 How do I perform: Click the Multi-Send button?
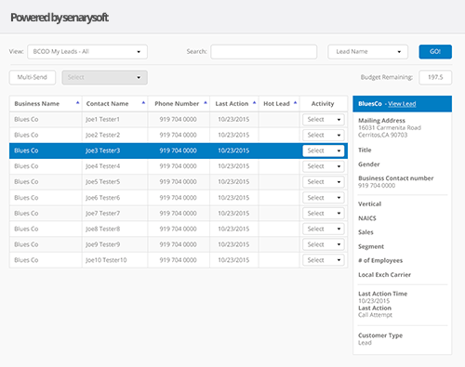tap(33, 77)
